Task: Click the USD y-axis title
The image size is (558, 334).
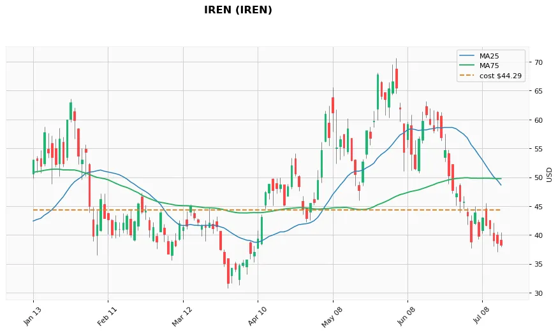Action: pyautogui.click(x=550, y=175)
